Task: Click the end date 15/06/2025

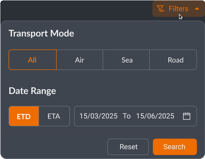Action: click(x=155, y=116)
